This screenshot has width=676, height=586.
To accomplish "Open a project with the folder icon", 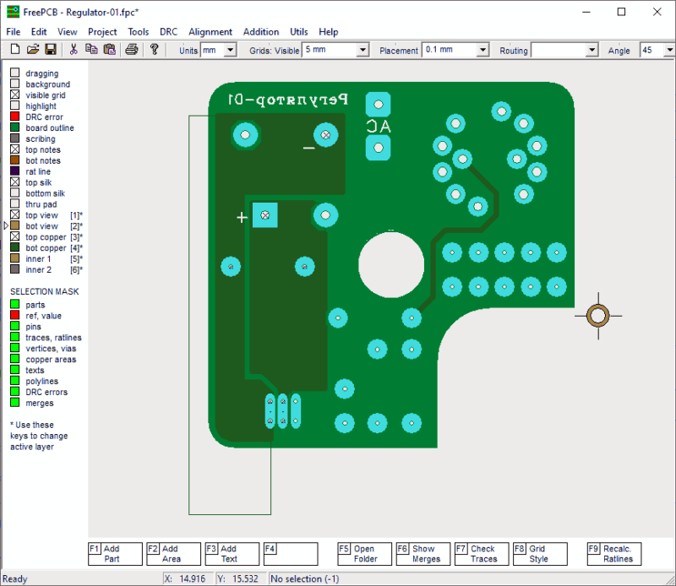I will click(33, 50).
